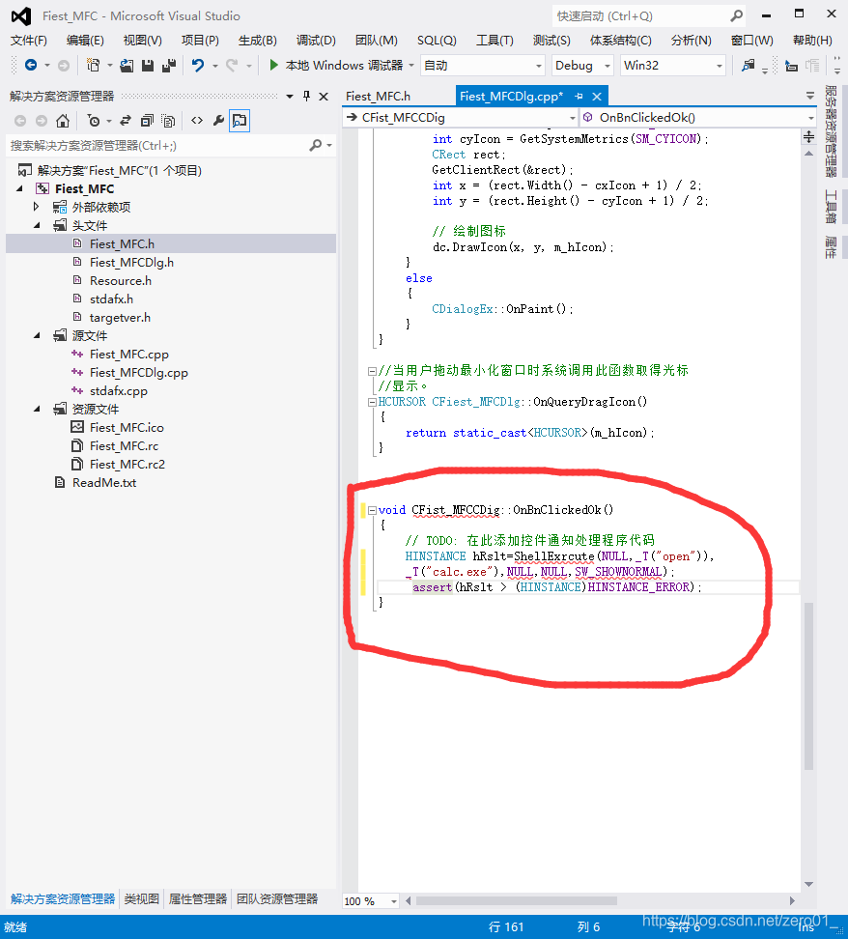This screenshot has height=939, width=848.
Task: Click the editor horizontal scrollbar thumb
Action: (516, 900)
